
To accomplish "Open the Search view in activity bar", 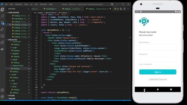I will [x=2, y=16].
